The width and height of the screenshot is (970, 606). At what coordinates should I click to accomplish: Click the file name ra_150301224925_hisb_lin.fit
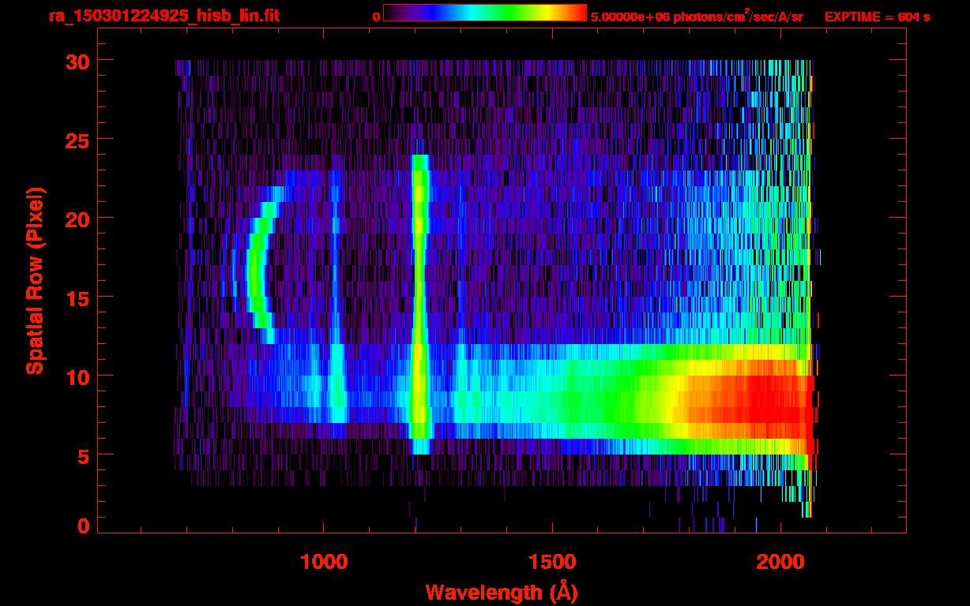click(x=164, y=16)
